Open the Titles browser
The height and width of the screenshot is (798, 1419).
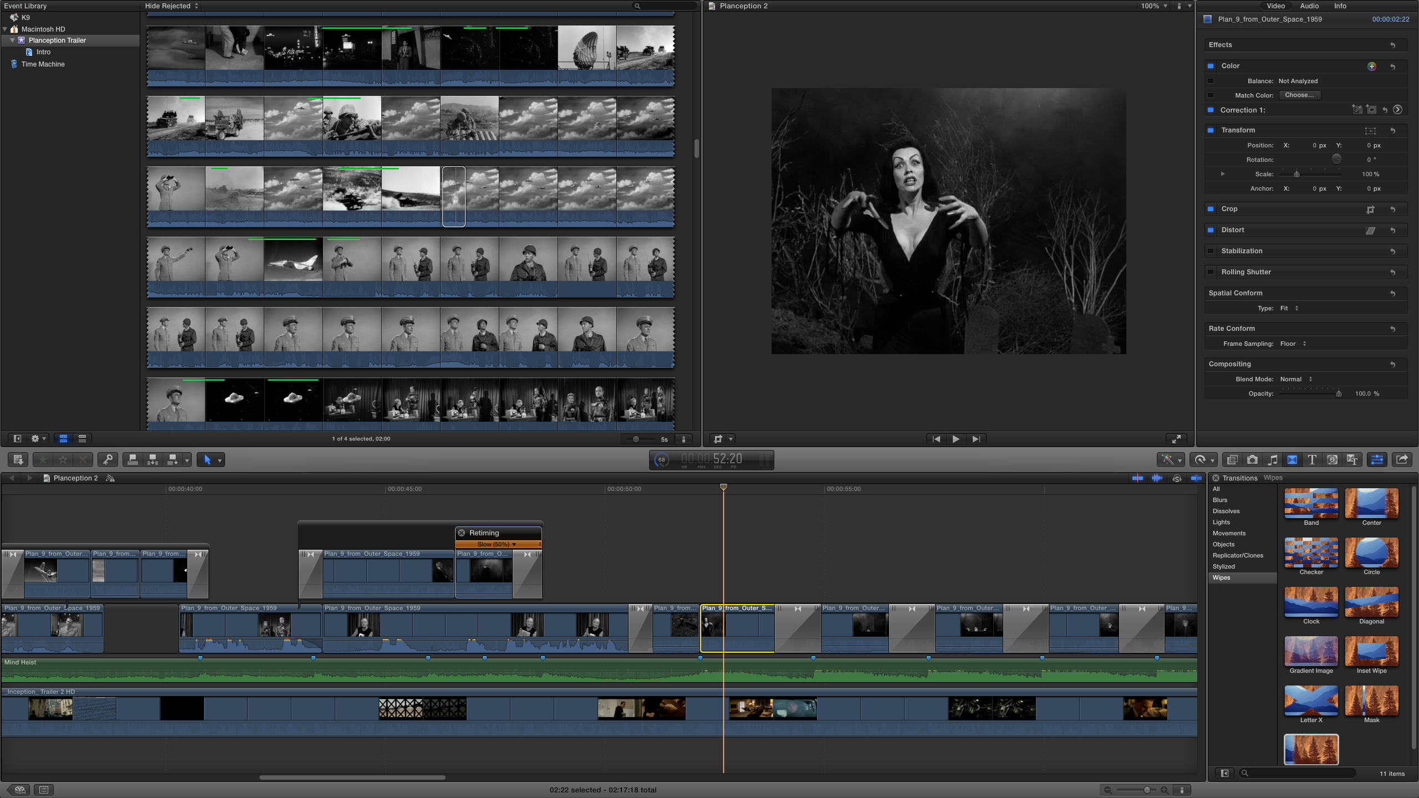coord(1312,459)
